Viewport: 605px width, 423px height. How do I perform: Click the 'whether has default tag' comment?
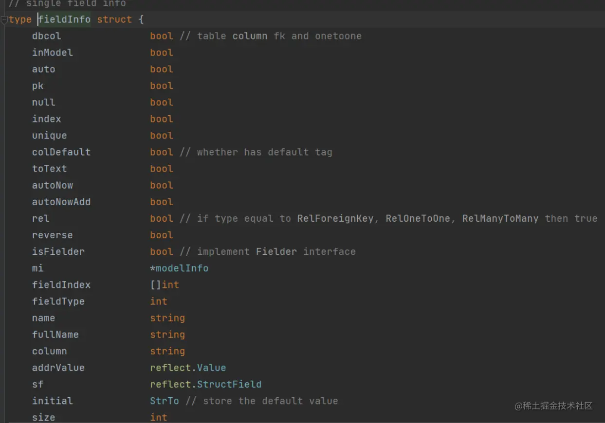tap(264, 152)
